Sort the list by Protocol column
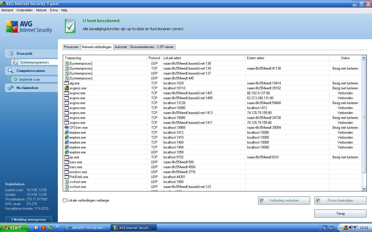The image size is (372, 232). [154, 58]
